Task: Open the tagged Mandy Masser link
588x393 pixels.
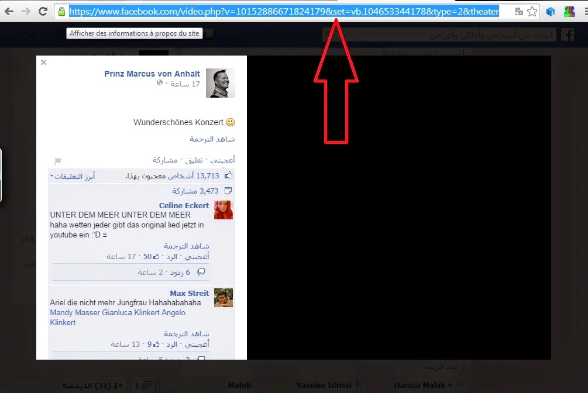Action: [75, 313]
